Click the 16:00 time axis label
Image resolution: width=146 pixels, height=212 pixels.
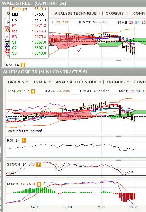[133, 207]
